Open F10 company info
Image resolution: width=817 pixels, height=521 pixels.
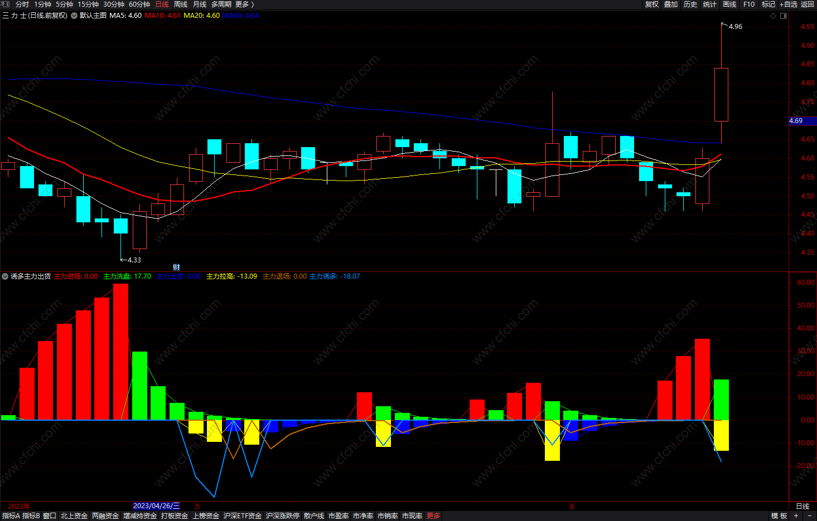(749, 4)
